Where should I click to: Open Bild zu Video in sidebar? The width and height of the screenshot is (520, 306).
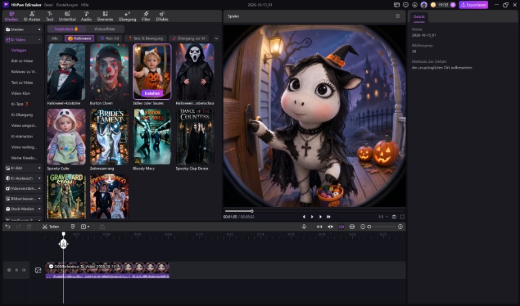22,61
